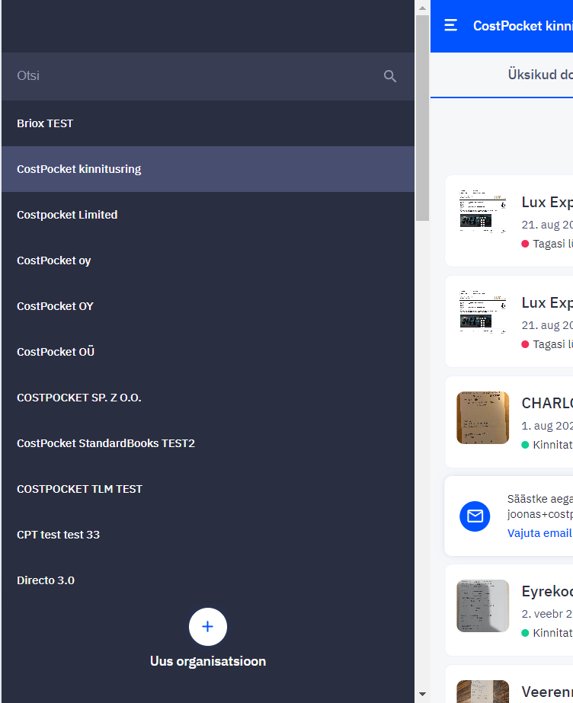Click the scrollbar up arrow
This screenshot has height=703, width=573.
pyautogui.click(x=422, y=8)
